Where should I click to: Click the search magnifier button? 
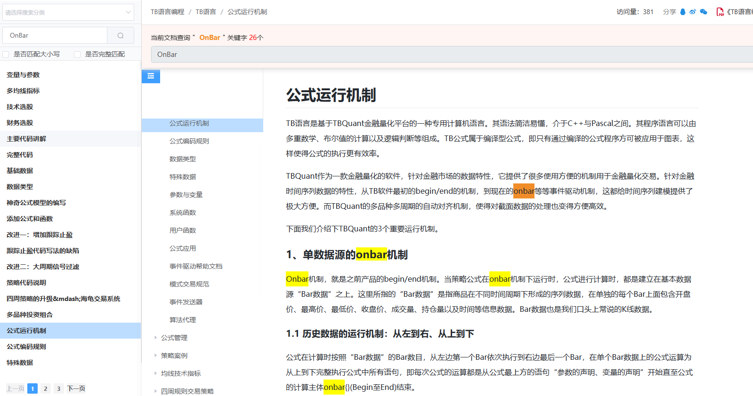[121, 35]
